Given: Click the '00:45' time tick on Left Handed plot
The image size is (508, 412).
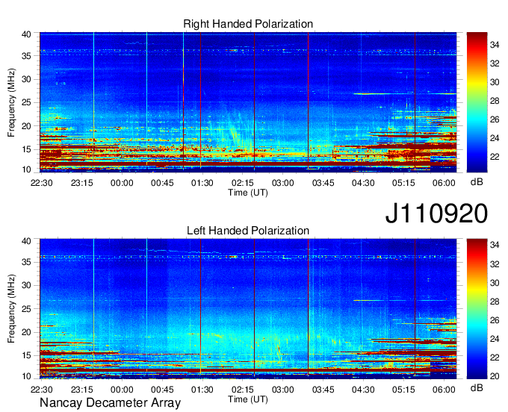Looking at the screenshot, I should click(162, 390).
